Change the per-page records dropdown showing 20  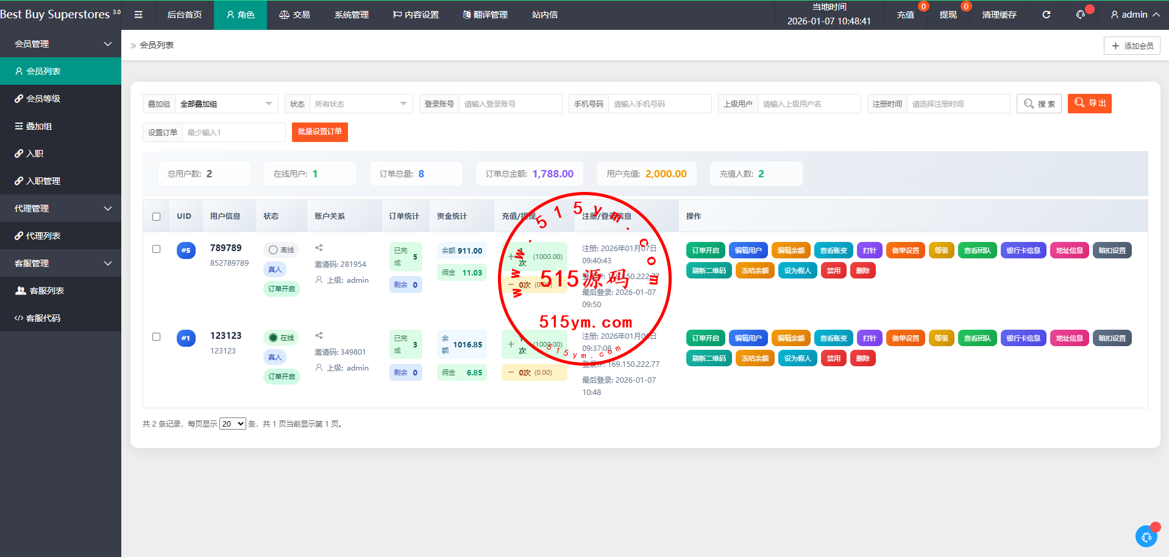tap(232, 424)
